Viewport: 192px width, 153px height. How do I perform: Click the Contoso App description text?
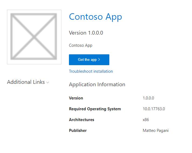81,45
